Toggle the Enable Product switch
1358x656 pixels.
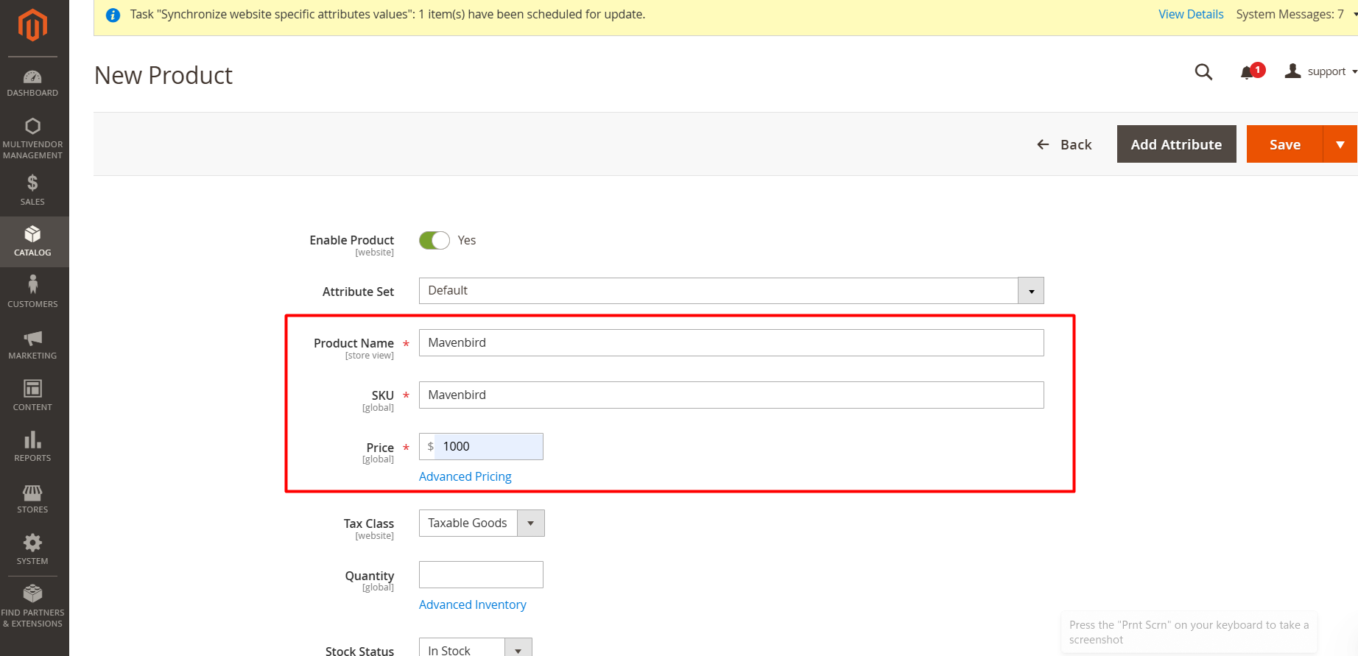point(435,241)
